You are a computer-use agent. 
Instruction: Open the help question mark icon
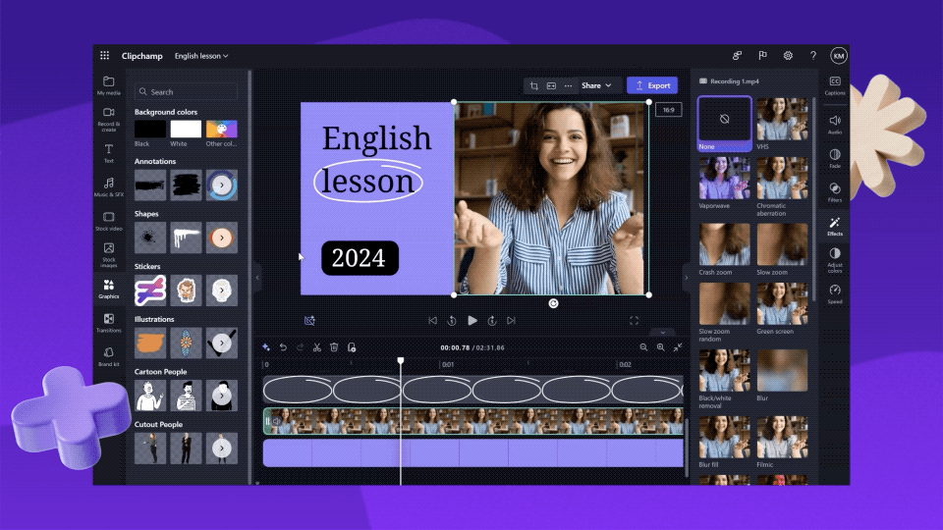pos(813,55)
